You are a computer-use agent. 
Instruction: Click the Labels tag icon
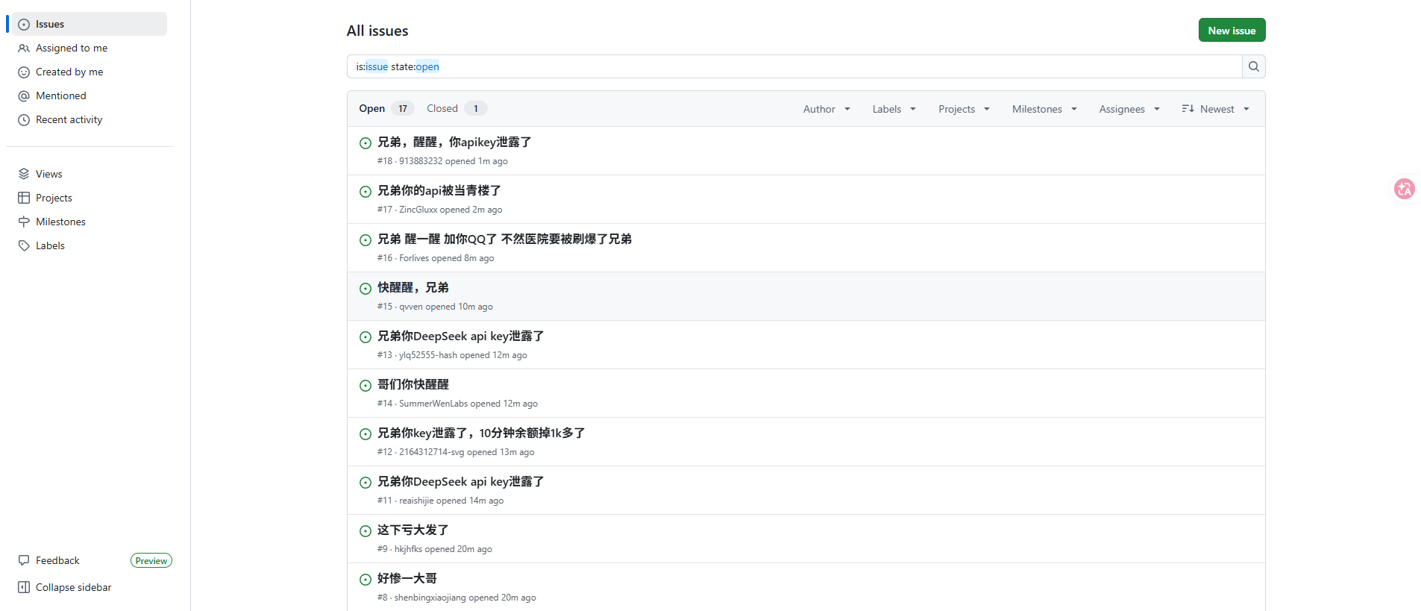coord(24,245)
